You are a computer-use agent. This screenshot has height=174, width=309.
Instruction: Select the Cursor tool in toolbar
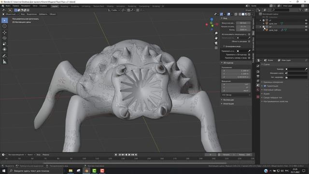click(4, 26)
